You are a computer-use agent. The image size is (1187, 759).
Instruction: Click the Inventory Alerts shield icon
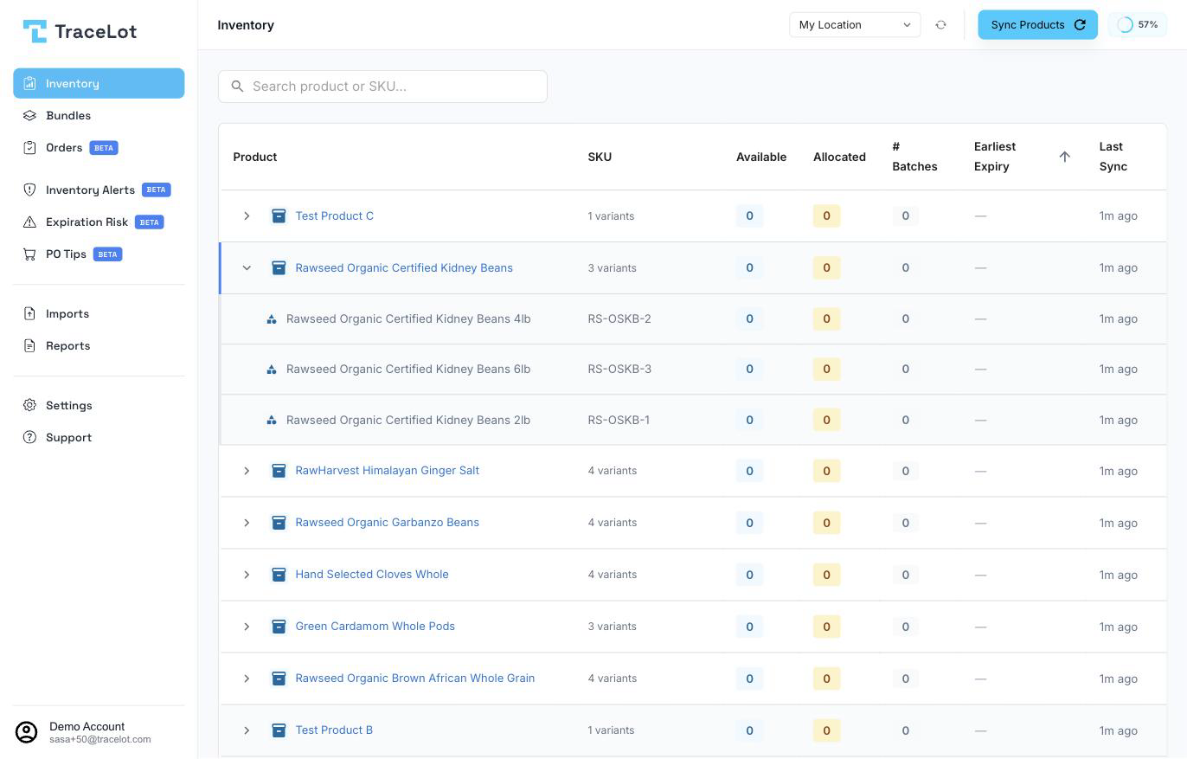click(30, 190)
